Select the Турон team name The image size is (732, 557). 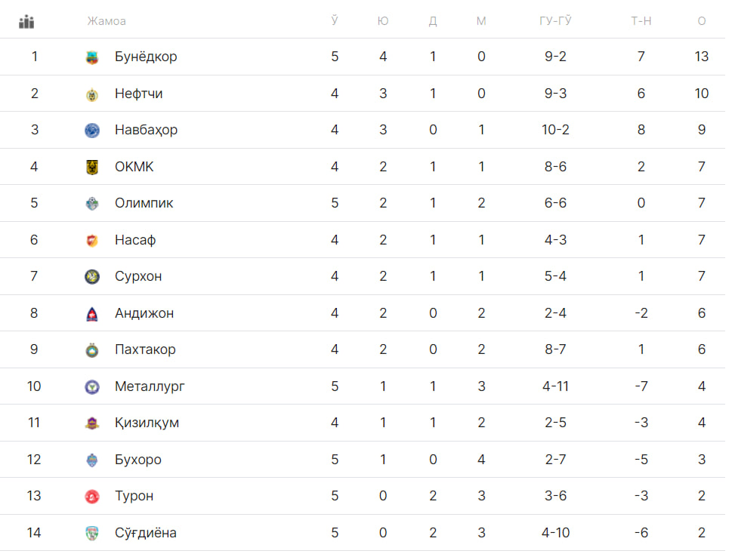134,496
